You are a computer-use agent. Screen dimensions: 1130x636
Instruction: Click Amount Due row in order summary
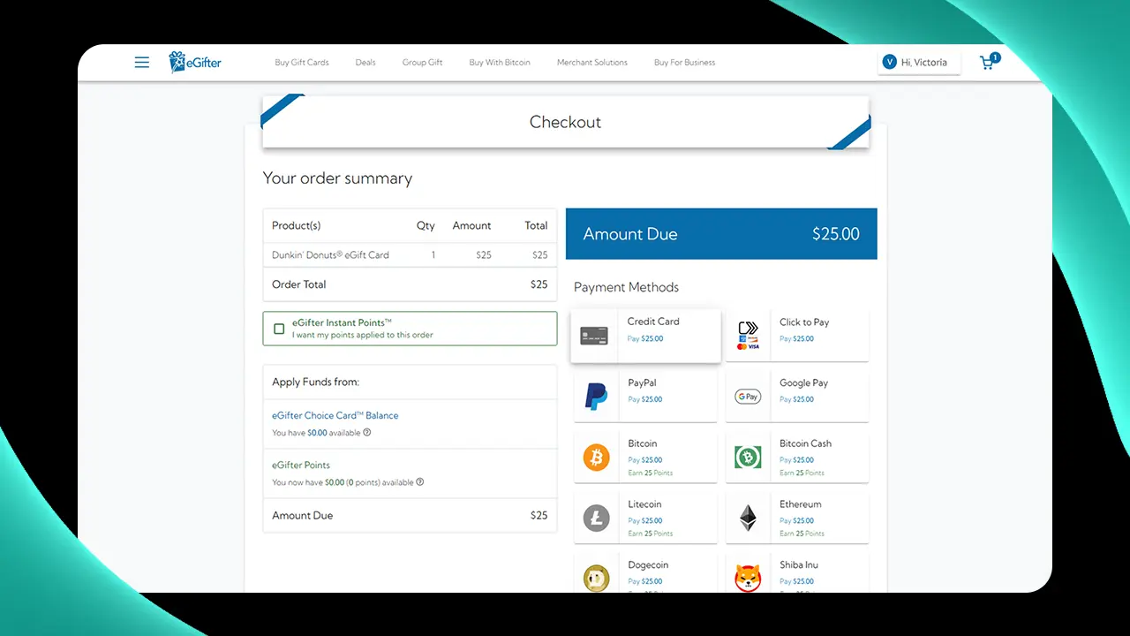410,516
